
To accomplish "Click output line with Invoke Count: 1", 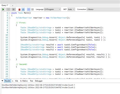I will tap(38, 85).
